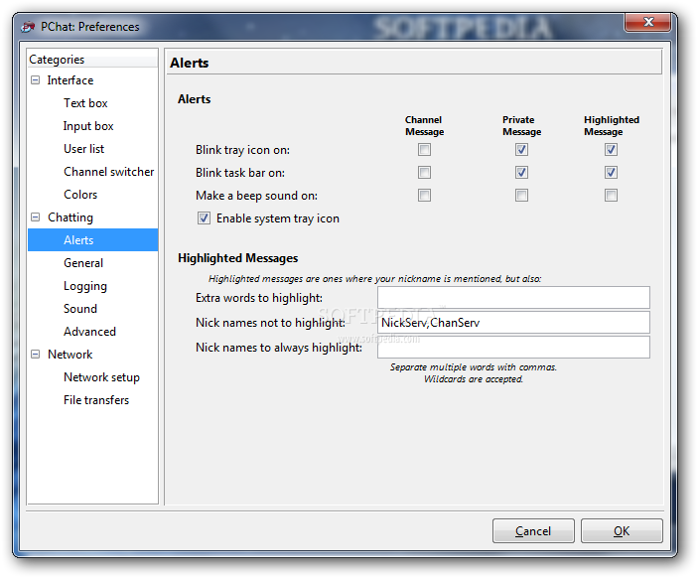
Task: Click the Nick names not to highlight field
Action: point(513,323)
